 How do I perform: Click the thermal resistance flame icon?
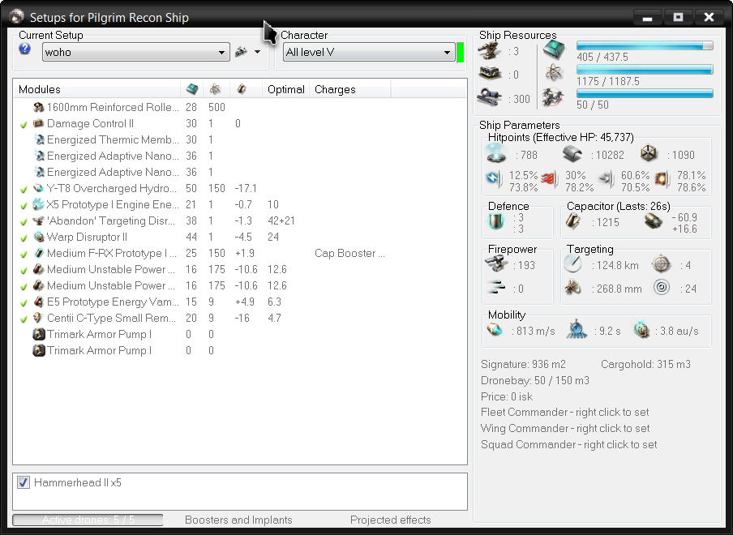coord(550,179)
